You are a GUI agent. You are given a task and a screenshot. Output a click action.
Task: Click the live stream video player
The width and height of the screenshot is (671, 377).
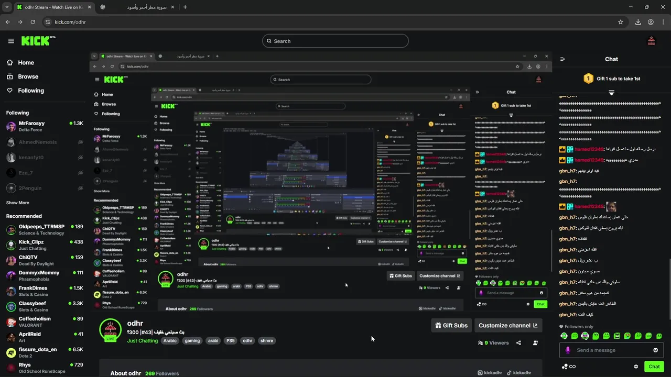tap(321, 181)
